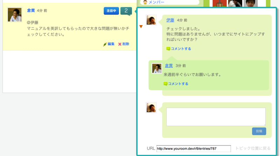This screenshot has width=280, height=156.
Task: Open the comment count badge showing 2
Action: [x=126, y=11]
